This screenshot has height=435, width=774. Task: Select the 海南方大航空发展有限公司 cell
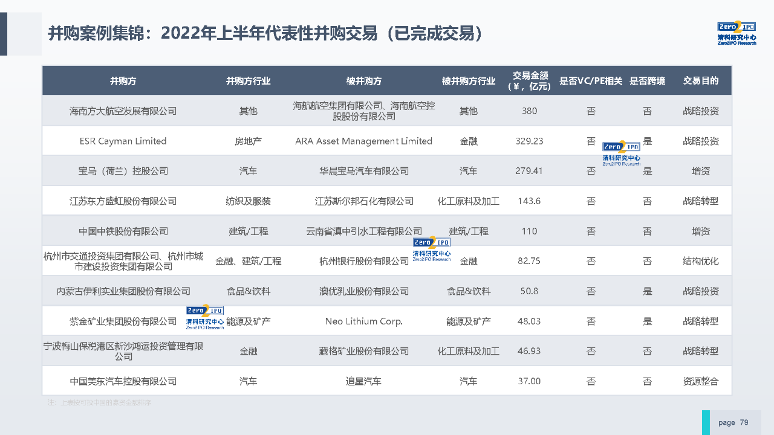click(x=123, y=111)
